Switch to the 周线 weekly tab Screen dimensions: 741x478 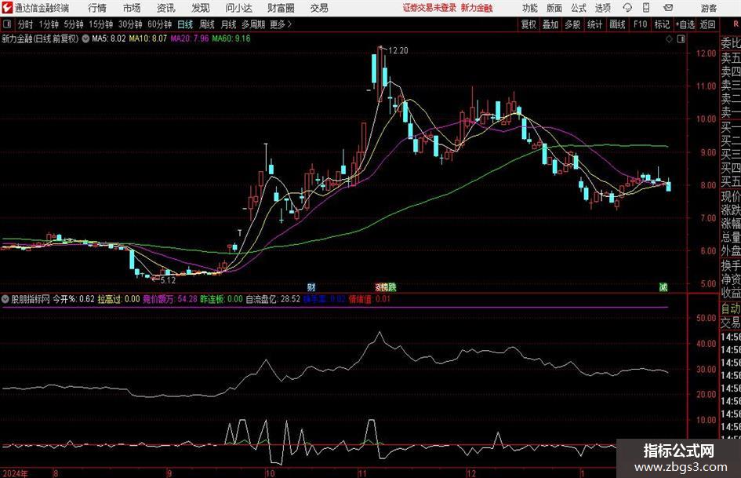tap(206, 24)
